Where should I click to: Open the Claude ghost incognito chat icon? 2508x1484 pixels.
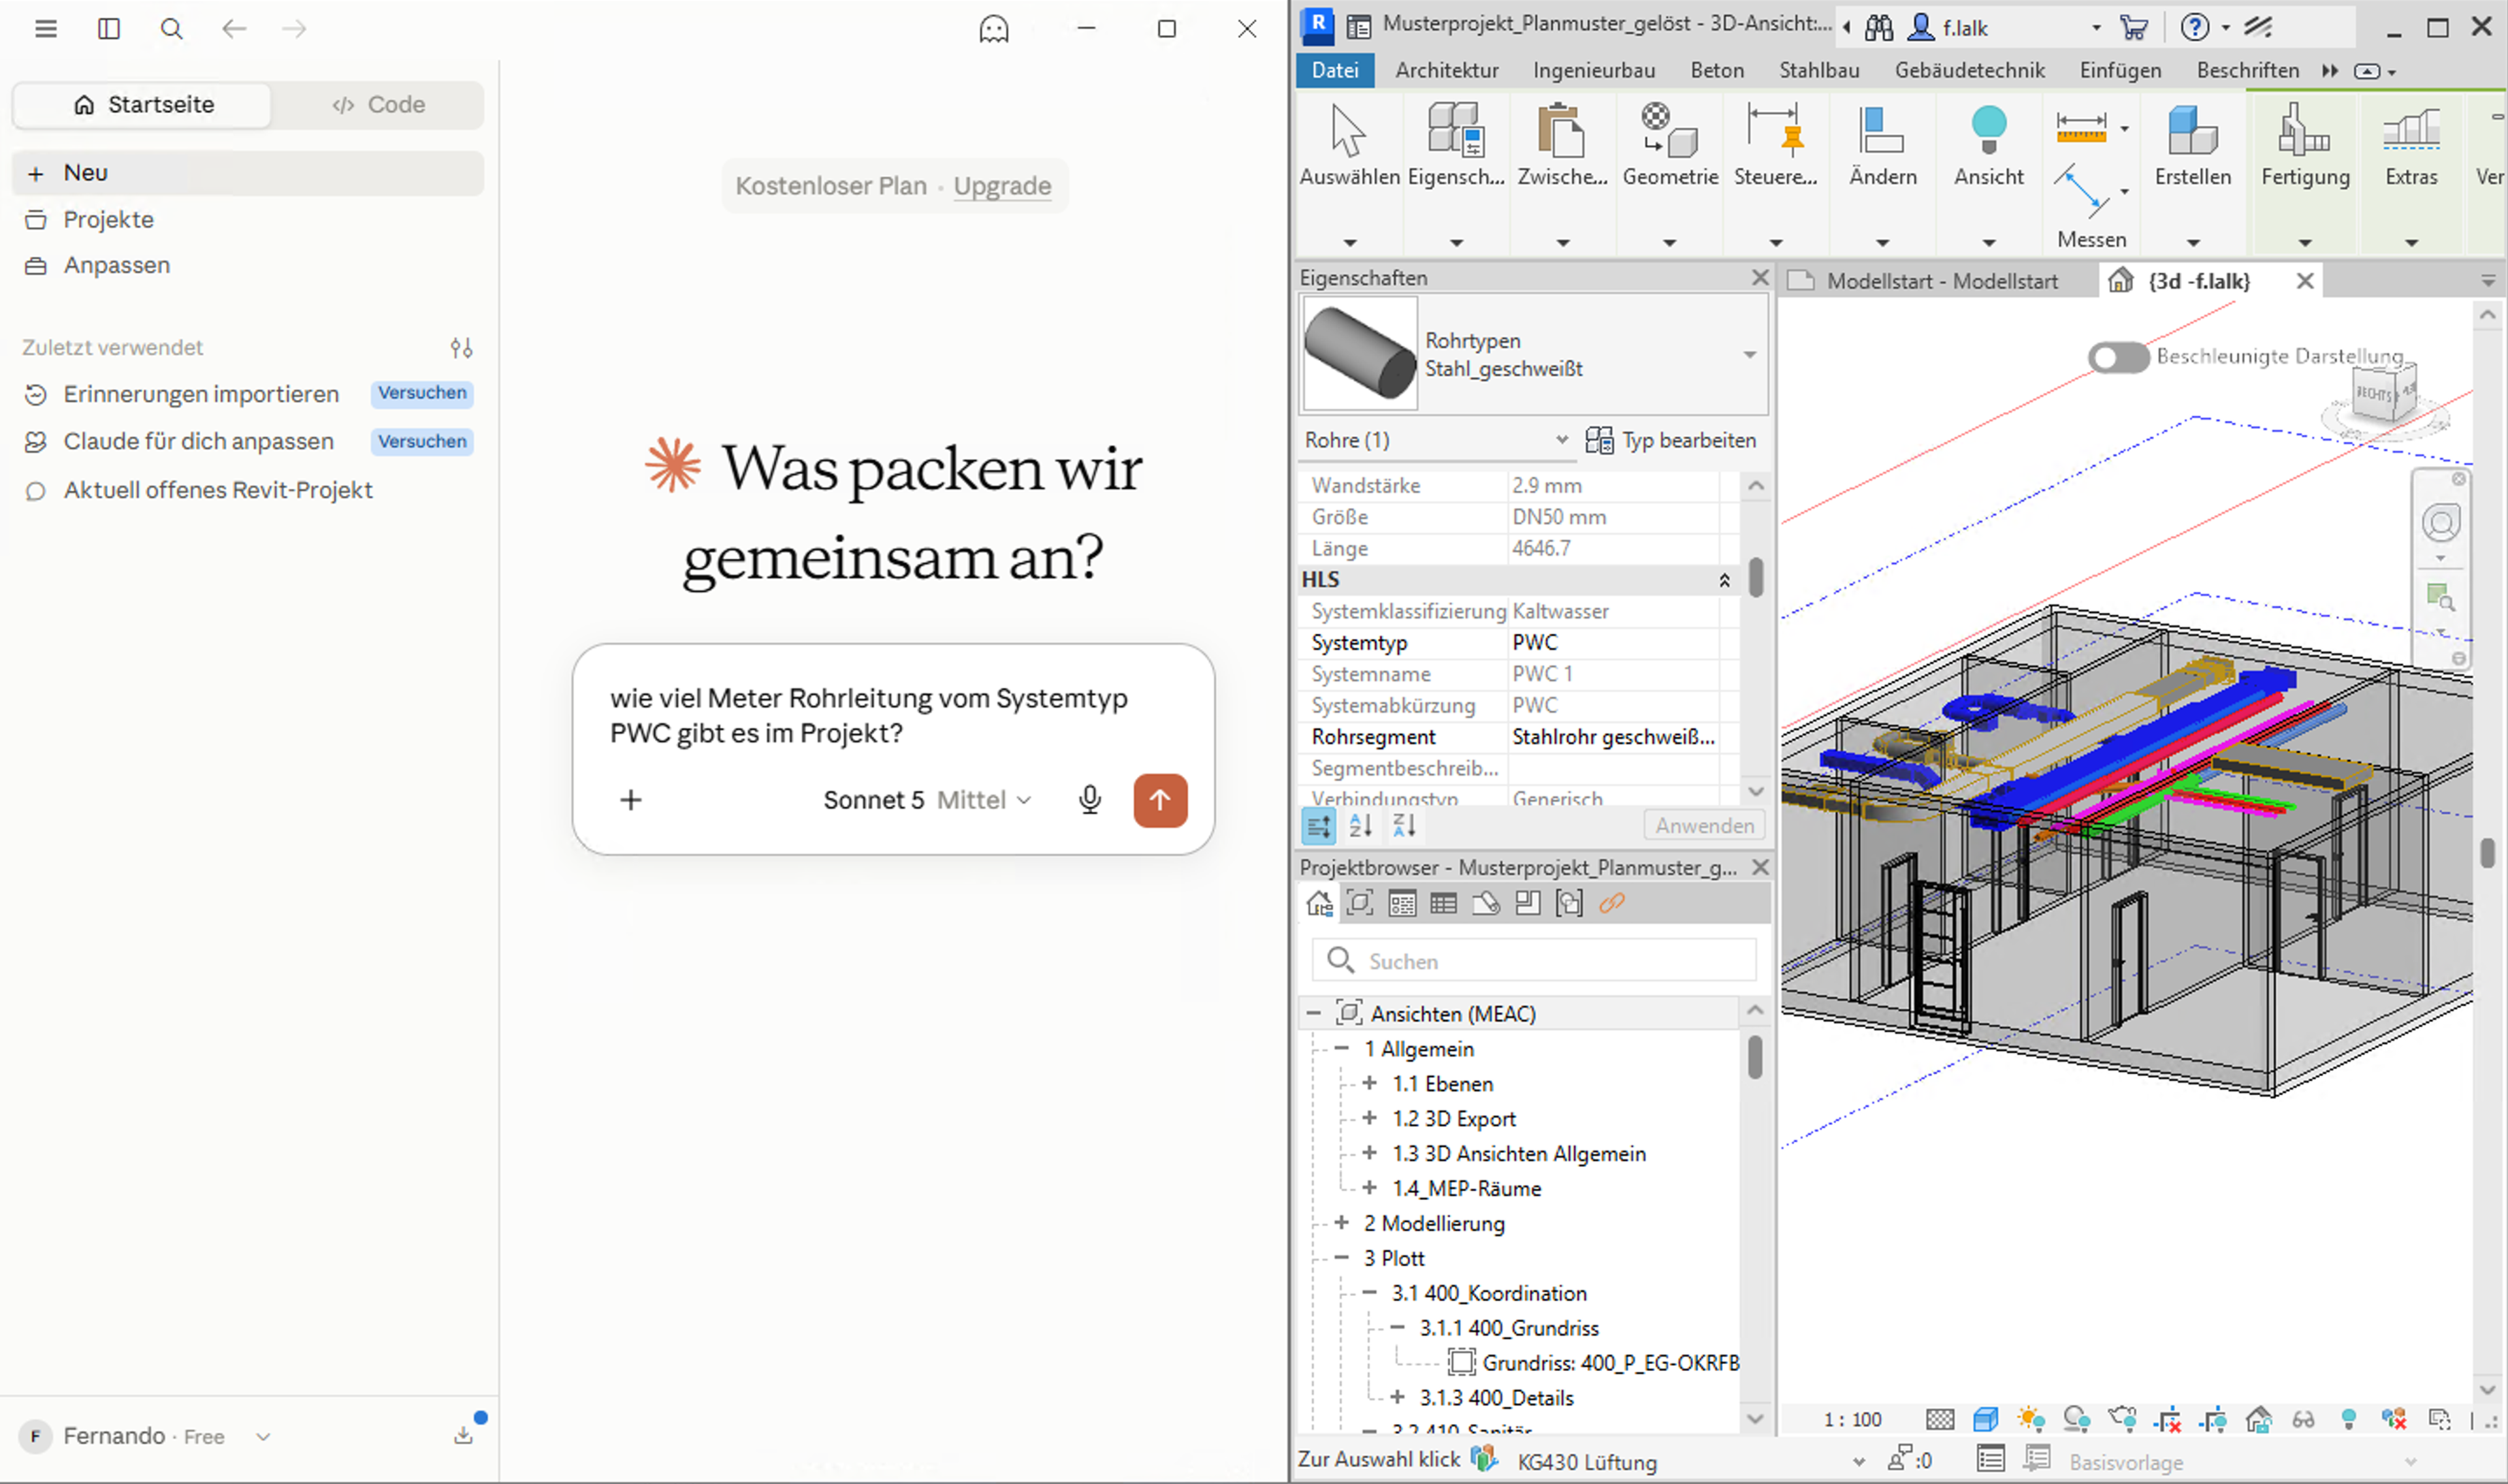click(x=993, y=29)
